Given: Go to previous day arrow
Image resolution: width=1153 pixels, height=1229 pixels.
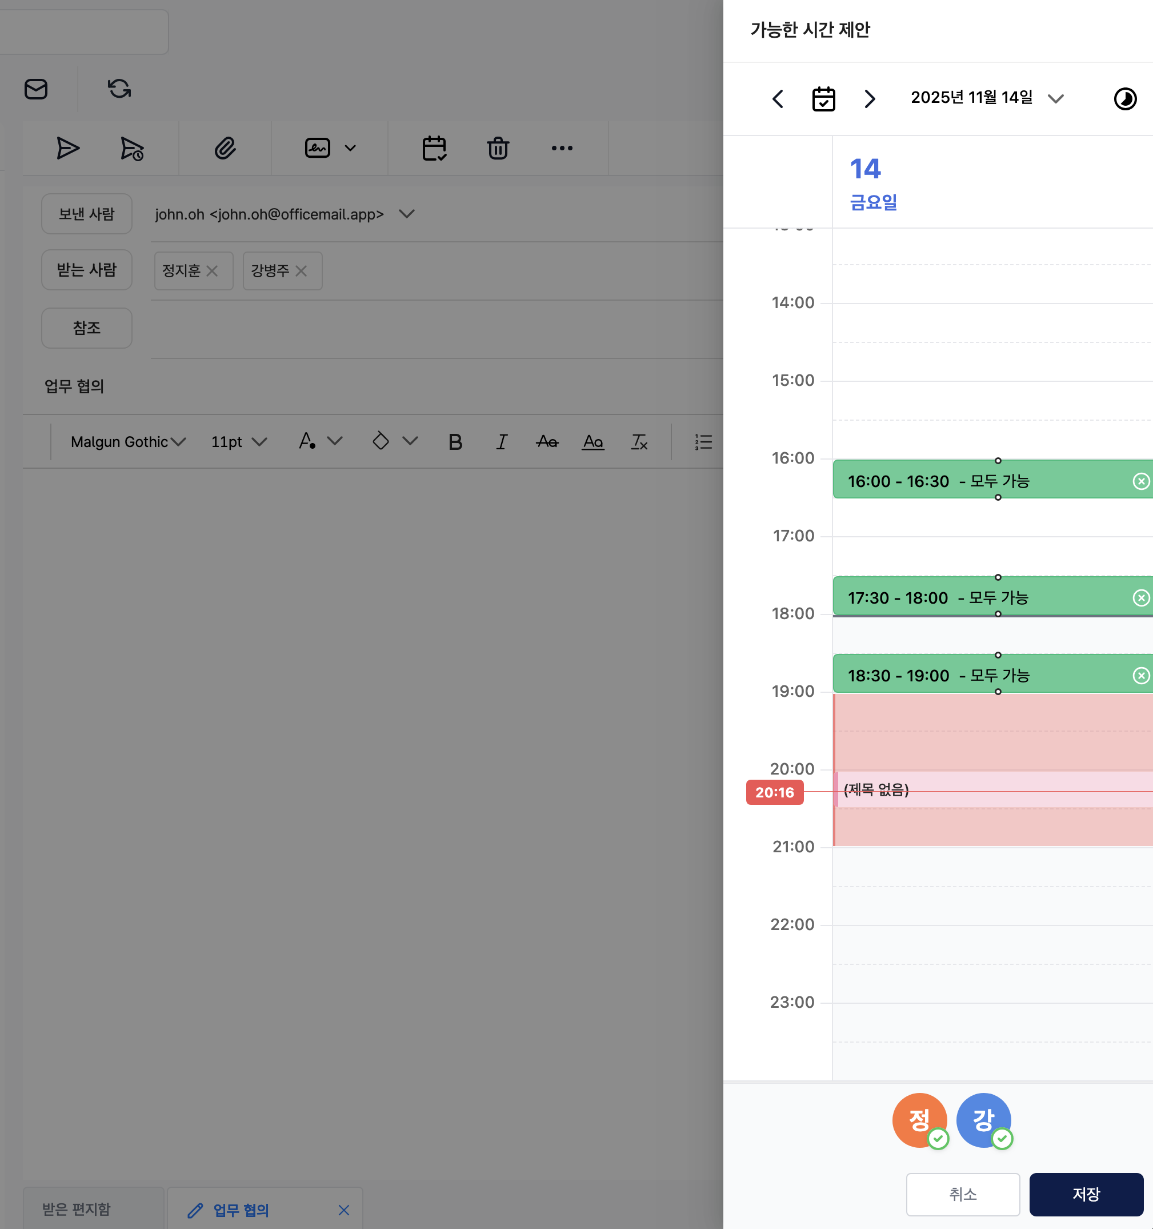Looking at the screenshot, I should 778,99.
